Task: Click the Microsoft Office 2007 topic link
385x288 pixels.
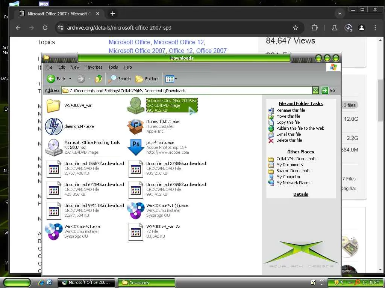Action: click(137, 51)
